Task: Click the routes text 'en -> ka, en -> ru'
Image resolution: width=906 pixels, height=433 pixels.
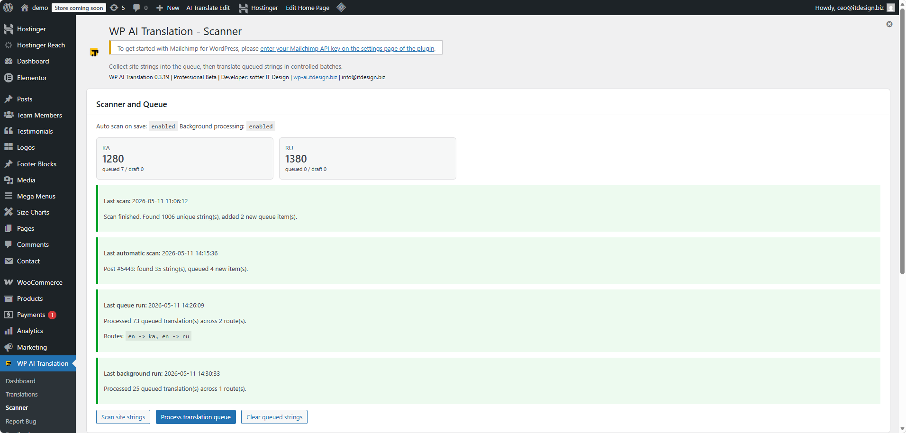Action: click(159, 336)
